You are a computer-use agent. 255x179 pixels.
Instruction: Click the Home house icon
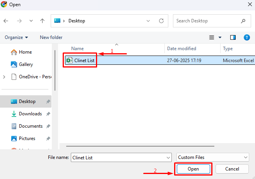tap(14, 52)
